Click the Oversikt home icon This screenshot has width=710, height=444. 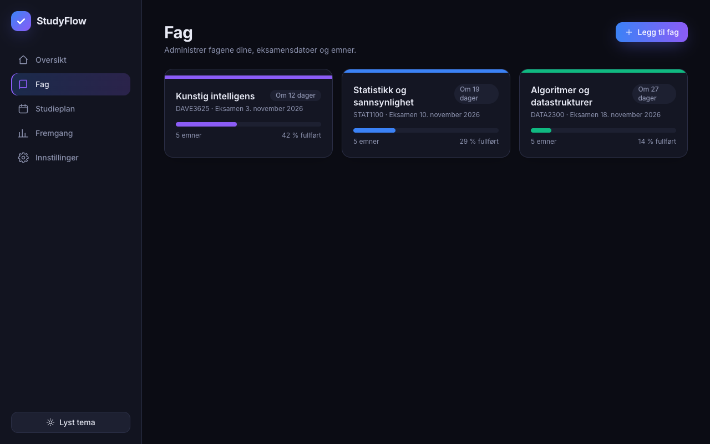click(x=23, y=60)
